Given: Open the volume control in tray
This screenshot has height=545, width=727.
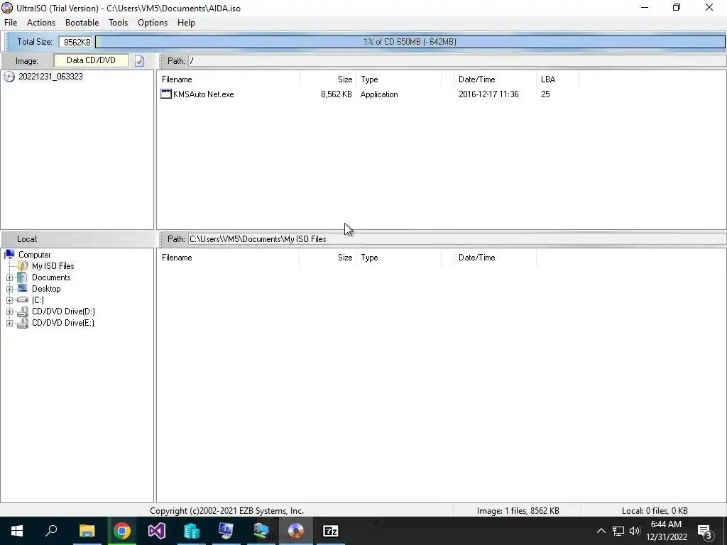Looking at the screenshot, I should coord(635,531).
